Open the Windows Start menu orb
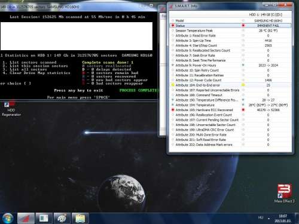The image size is (299, 224). (8, 218)
